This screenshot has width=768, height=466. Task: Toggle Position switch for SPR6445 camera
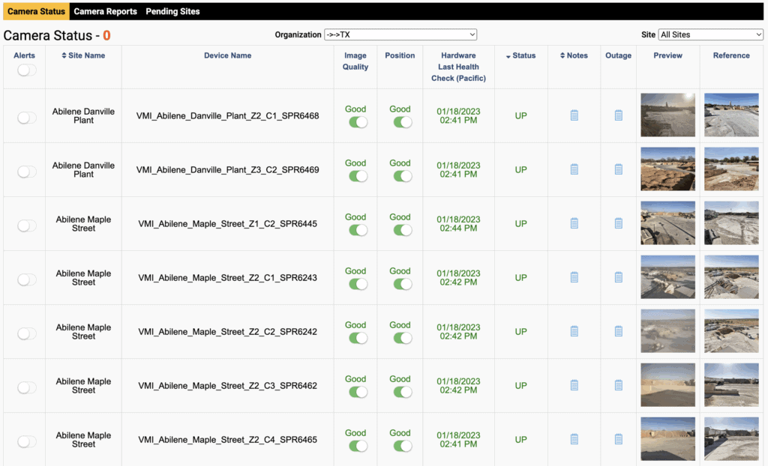[x=403, y=230]
